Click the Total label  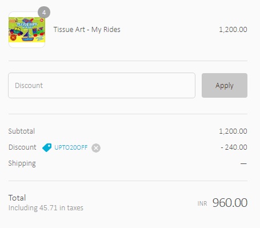17,198
